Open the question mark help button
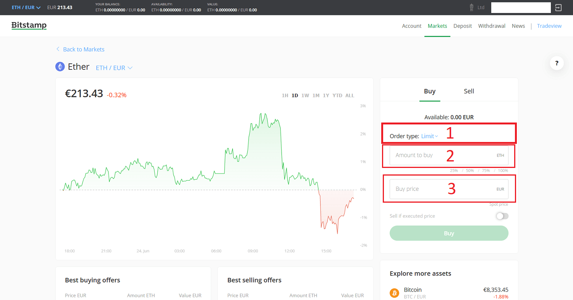The height and width of the screenshot is (300, 573). tap(557, 63)
